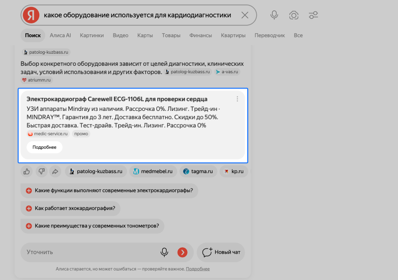Start a Новый чат
398x280 pixels.
pyautogui.click(x=221, y=252)
